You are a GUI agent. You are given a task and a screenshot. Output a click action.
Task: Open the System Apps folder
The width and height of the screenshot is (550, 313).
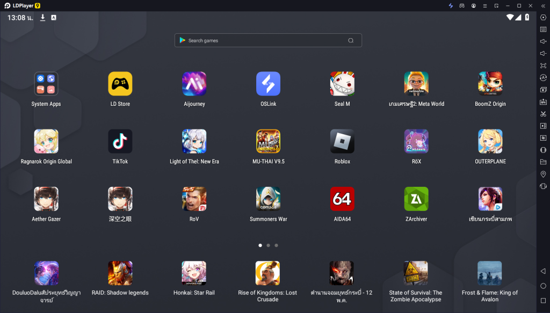[x=46, y=84]
